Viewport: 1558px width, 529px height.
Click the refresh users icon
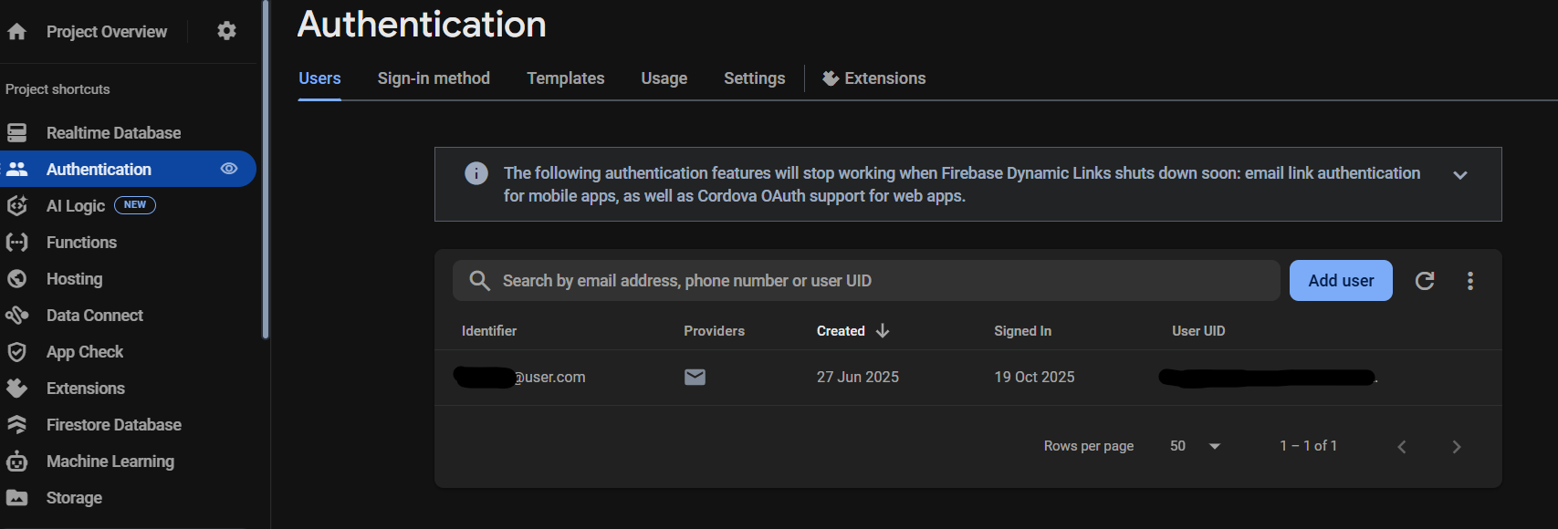pyautogui.click(x=1424, y=281)
